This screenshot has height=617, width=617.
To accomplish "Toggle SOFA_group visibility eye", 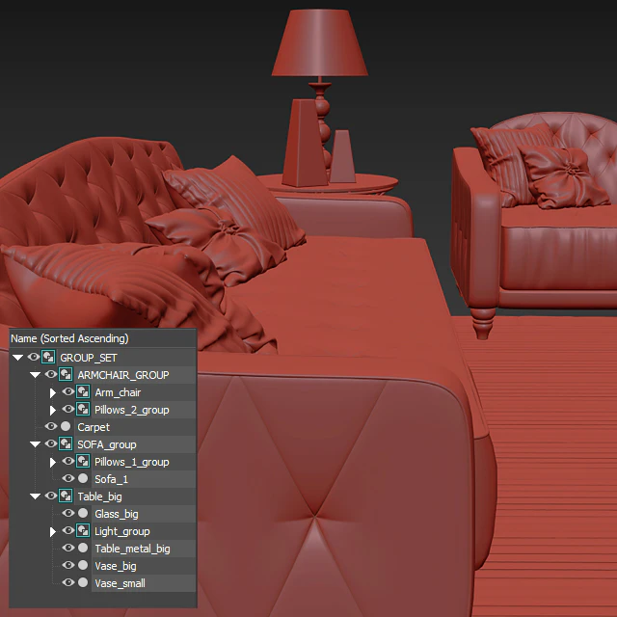I will tap(51, 443).
